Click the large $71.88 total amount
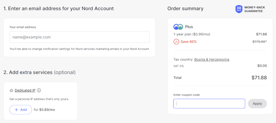 [259, 78]
